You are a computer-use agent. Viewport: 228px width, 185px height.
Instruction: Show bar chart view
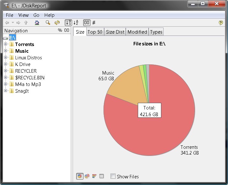[x=94, y=176]
